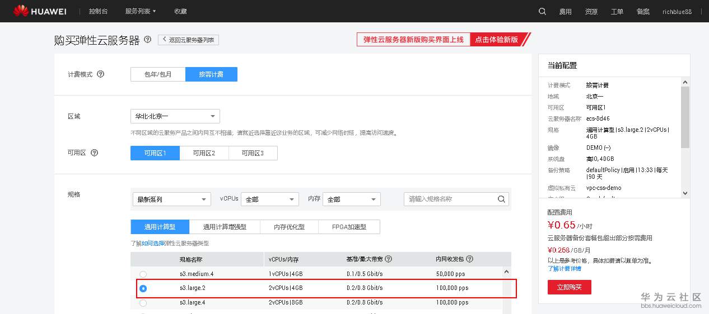Select the s3.large.4 radio button
Image resolution: width=709 pixels, height=314 pixels.
[x=143, y=303]
